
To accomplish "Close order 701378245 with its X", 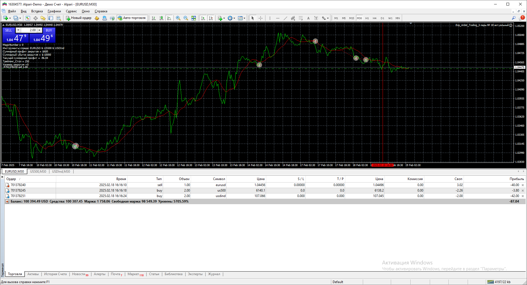I will 523,191.
